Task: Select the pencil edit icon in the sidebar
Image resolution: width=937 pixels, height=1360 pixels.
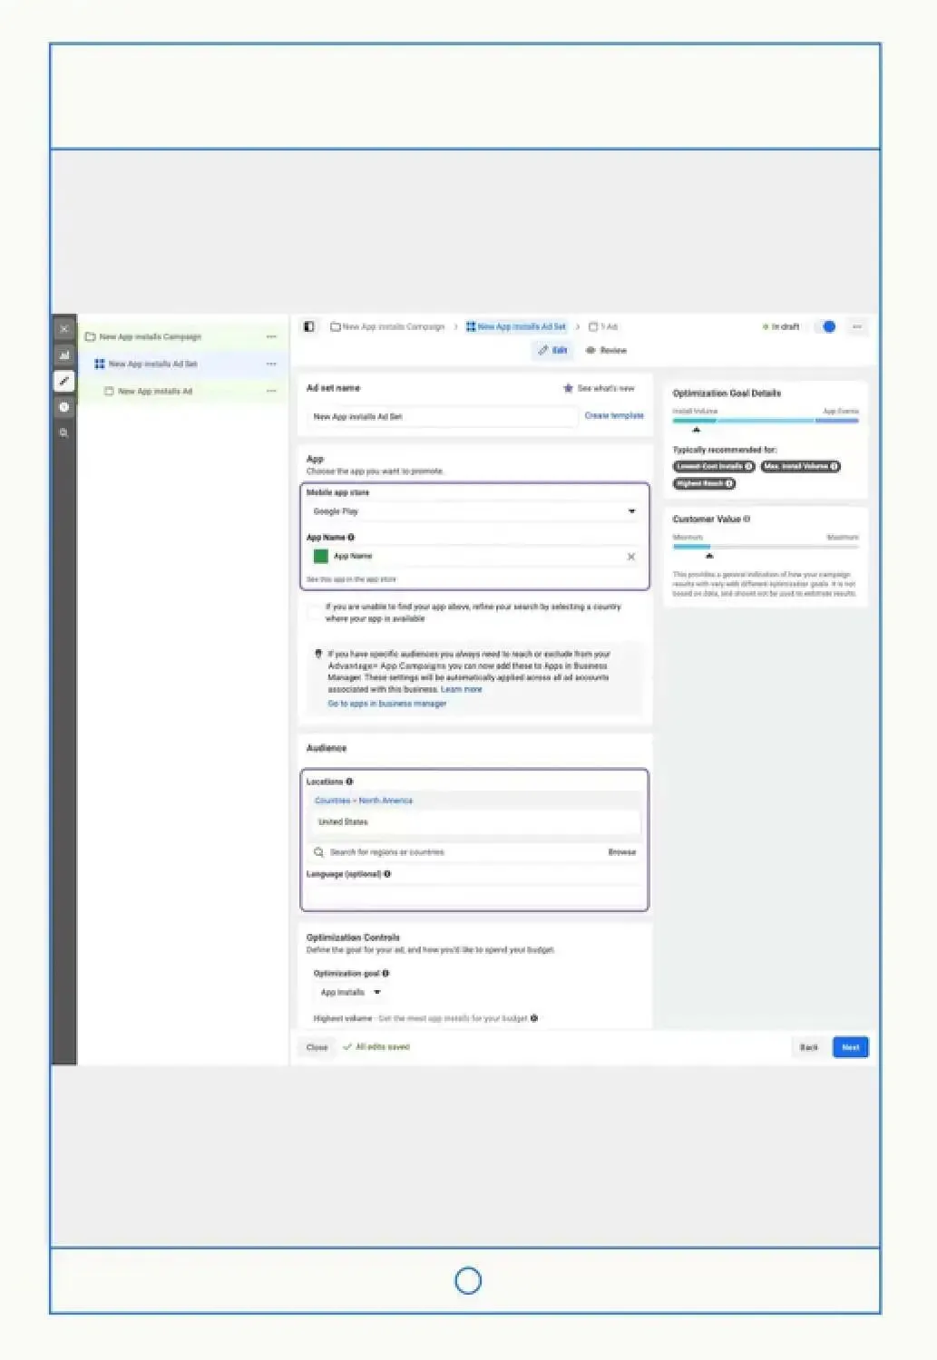Action: tap(63, 382)
